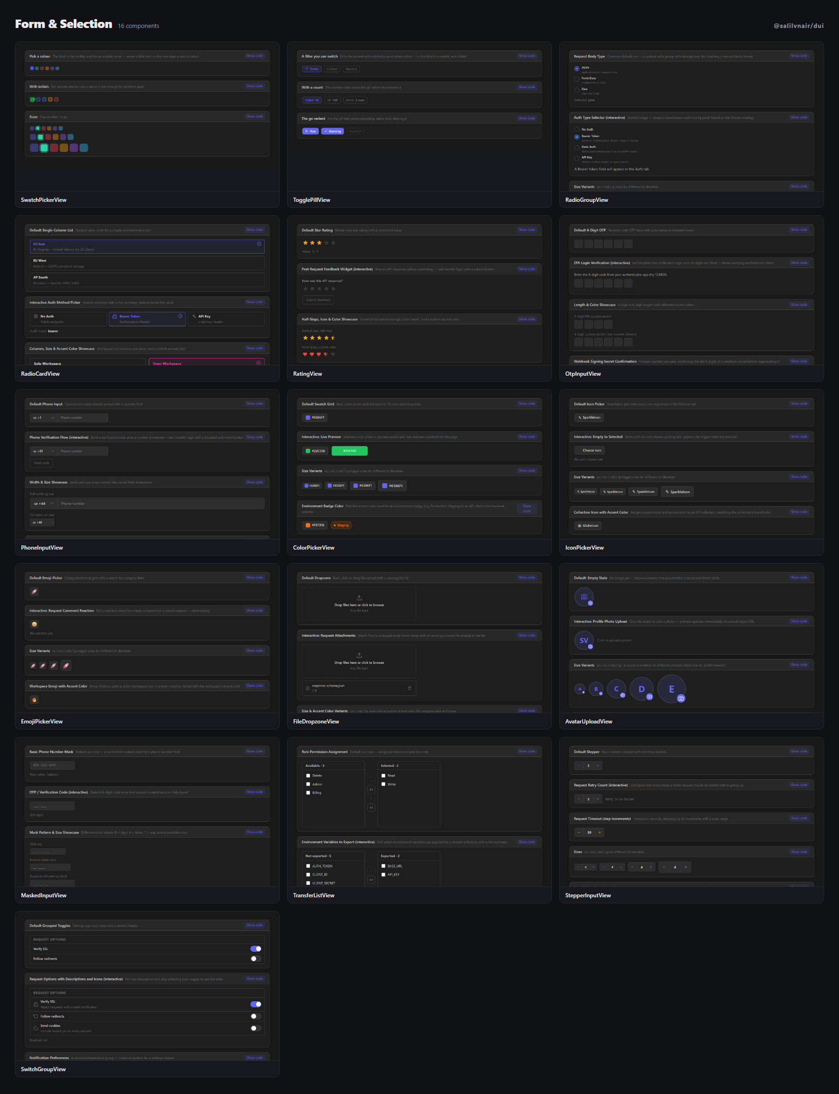Check the BASE_URL checkbox in Exported list

383,866
